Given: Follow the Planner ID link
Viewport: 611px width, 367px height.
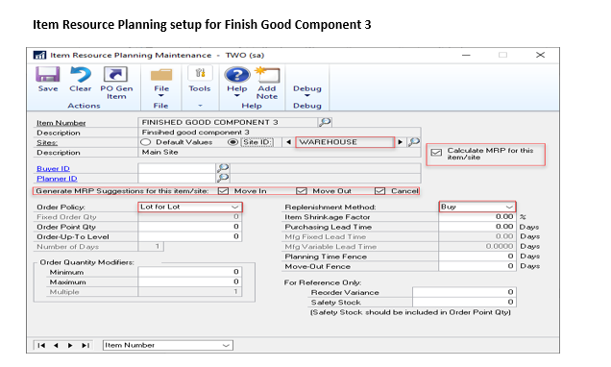Looking at the screenshot, I should click(57, 179).
